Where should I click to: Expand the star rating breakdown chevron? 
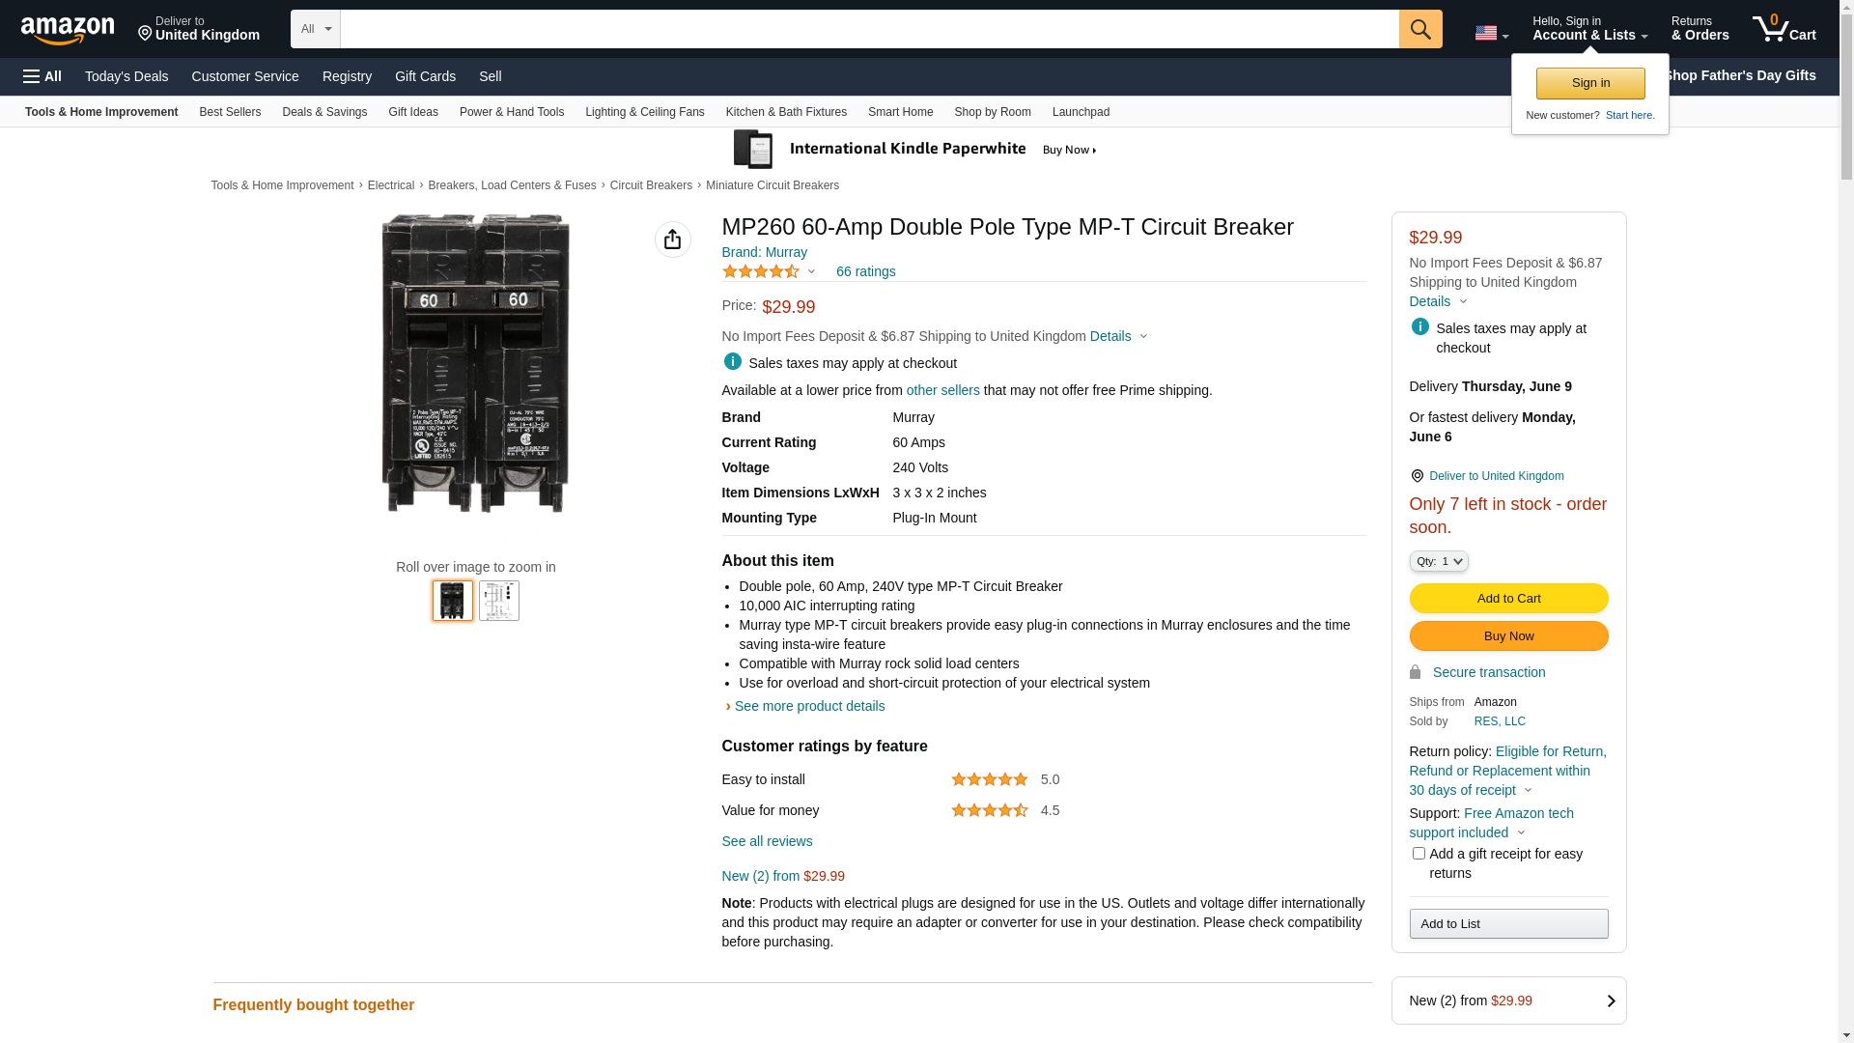811,272
